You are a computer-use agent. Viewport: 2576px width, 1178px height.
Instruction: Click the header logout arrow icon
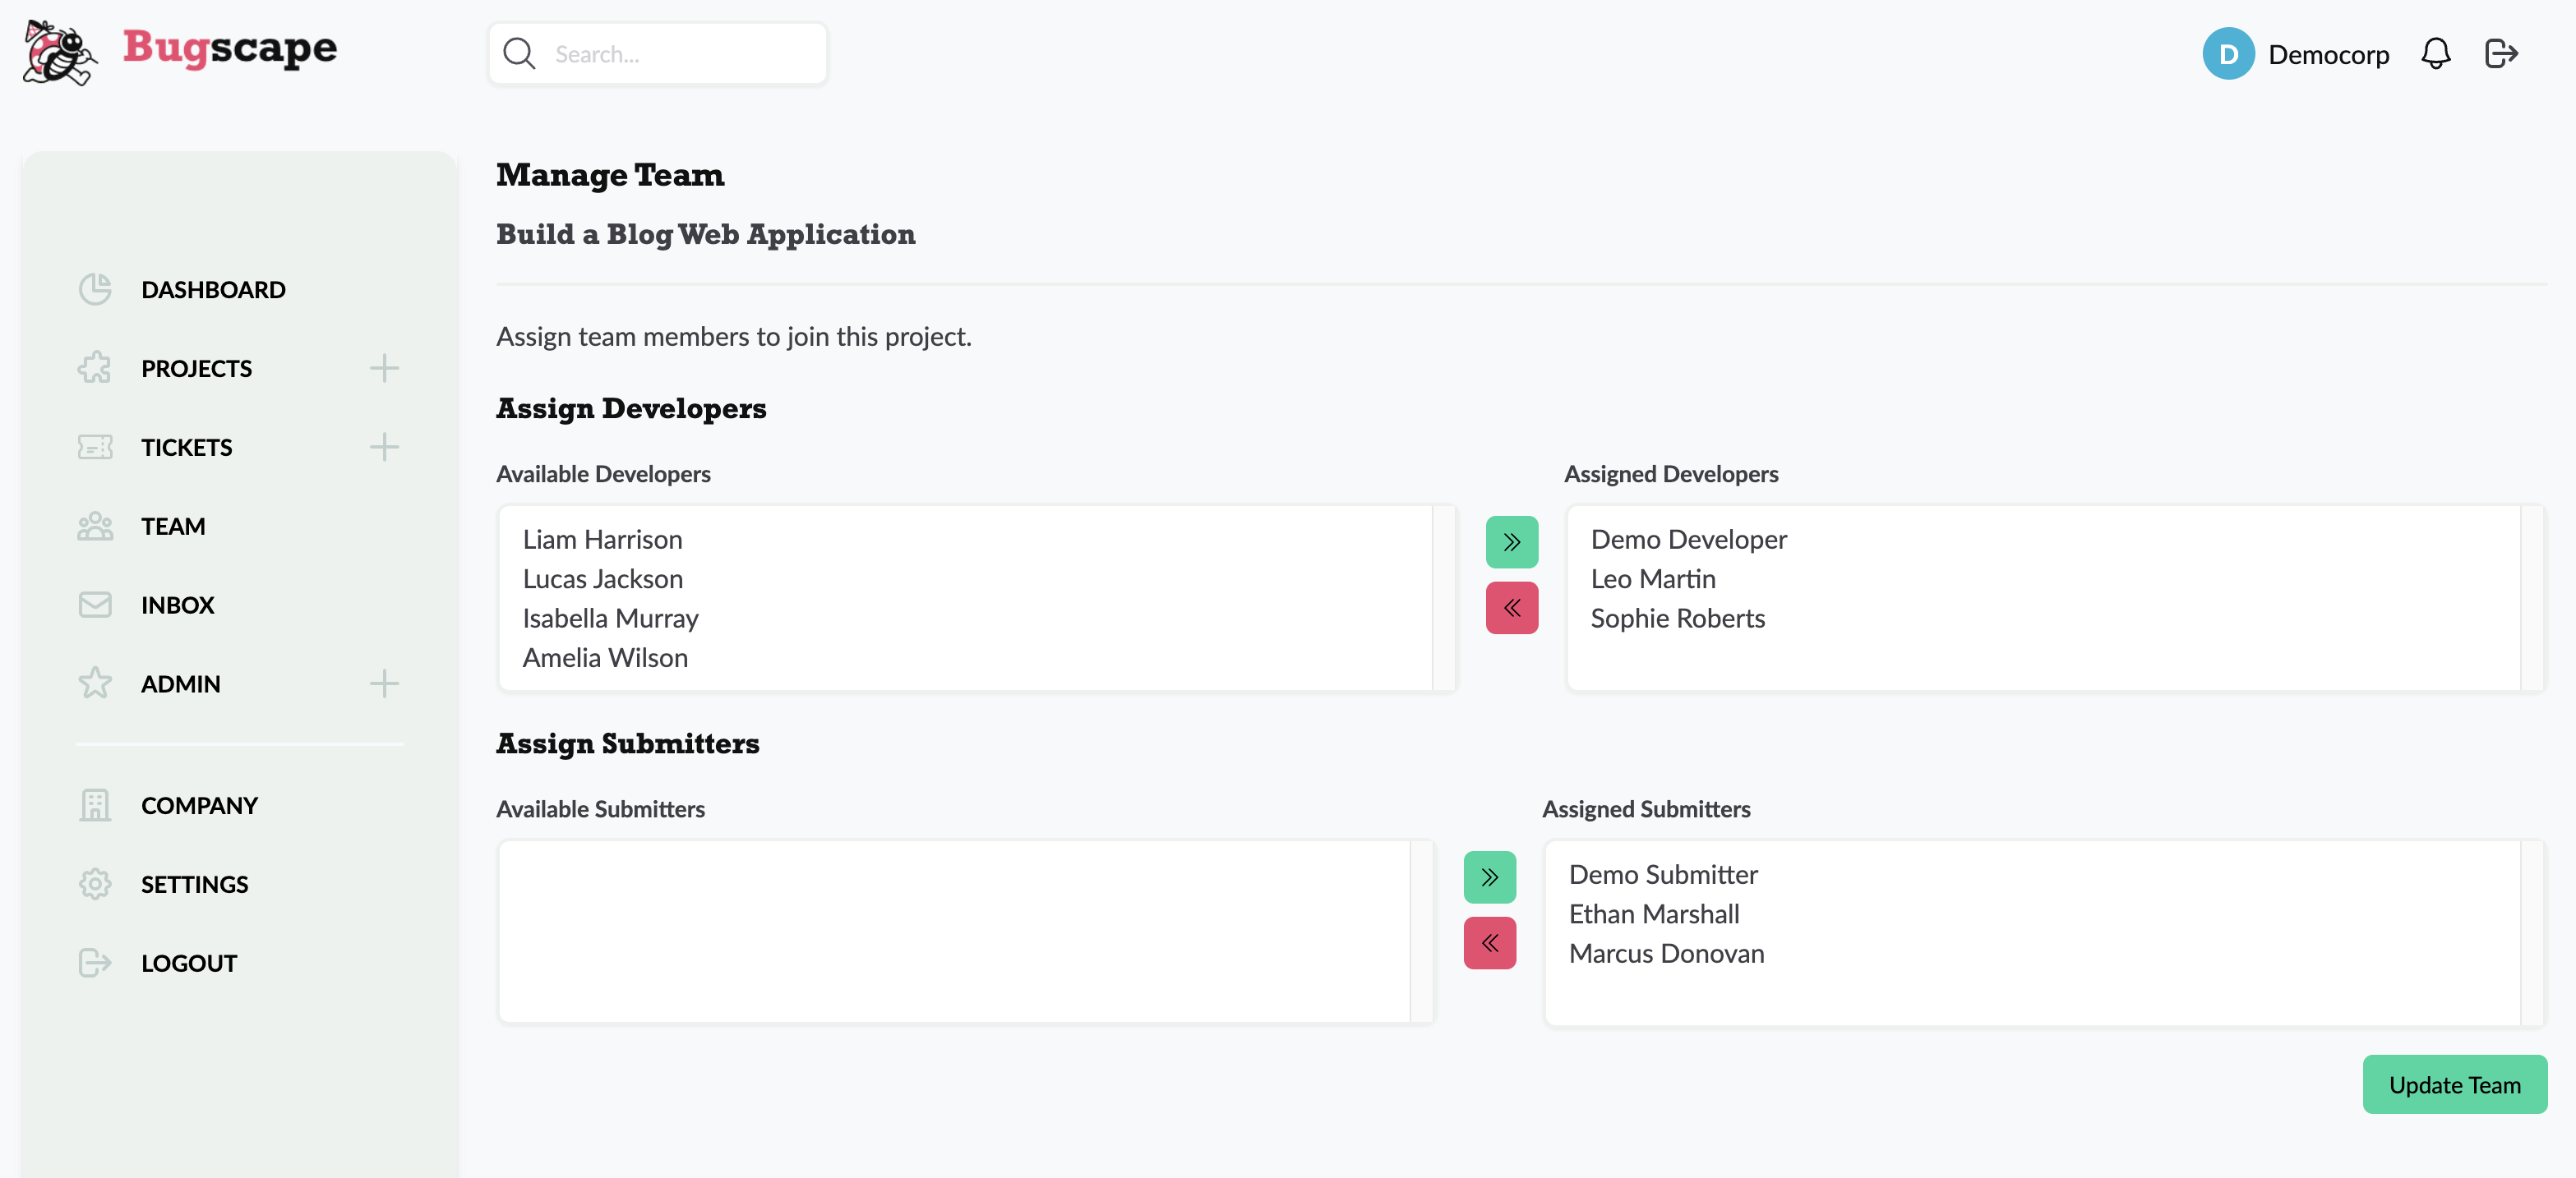2500,54
